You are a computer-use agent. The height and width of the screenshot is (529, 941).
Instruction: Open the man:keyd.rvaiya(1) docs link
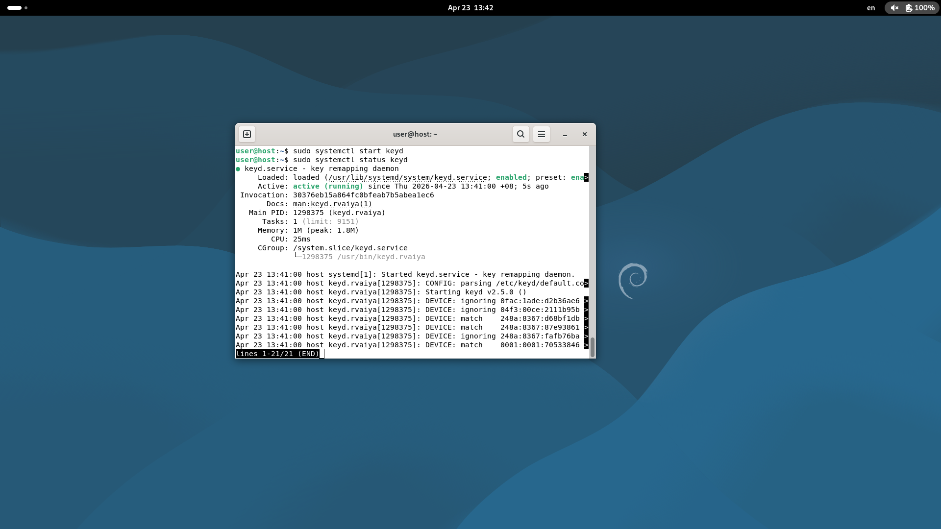pos(332,204)
